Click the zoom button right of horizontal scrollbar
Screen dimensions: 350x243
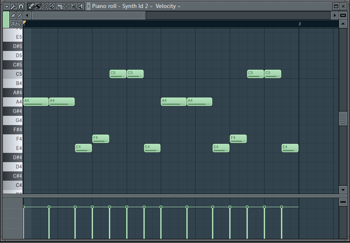pyautogui.click(x=343, y=15)
